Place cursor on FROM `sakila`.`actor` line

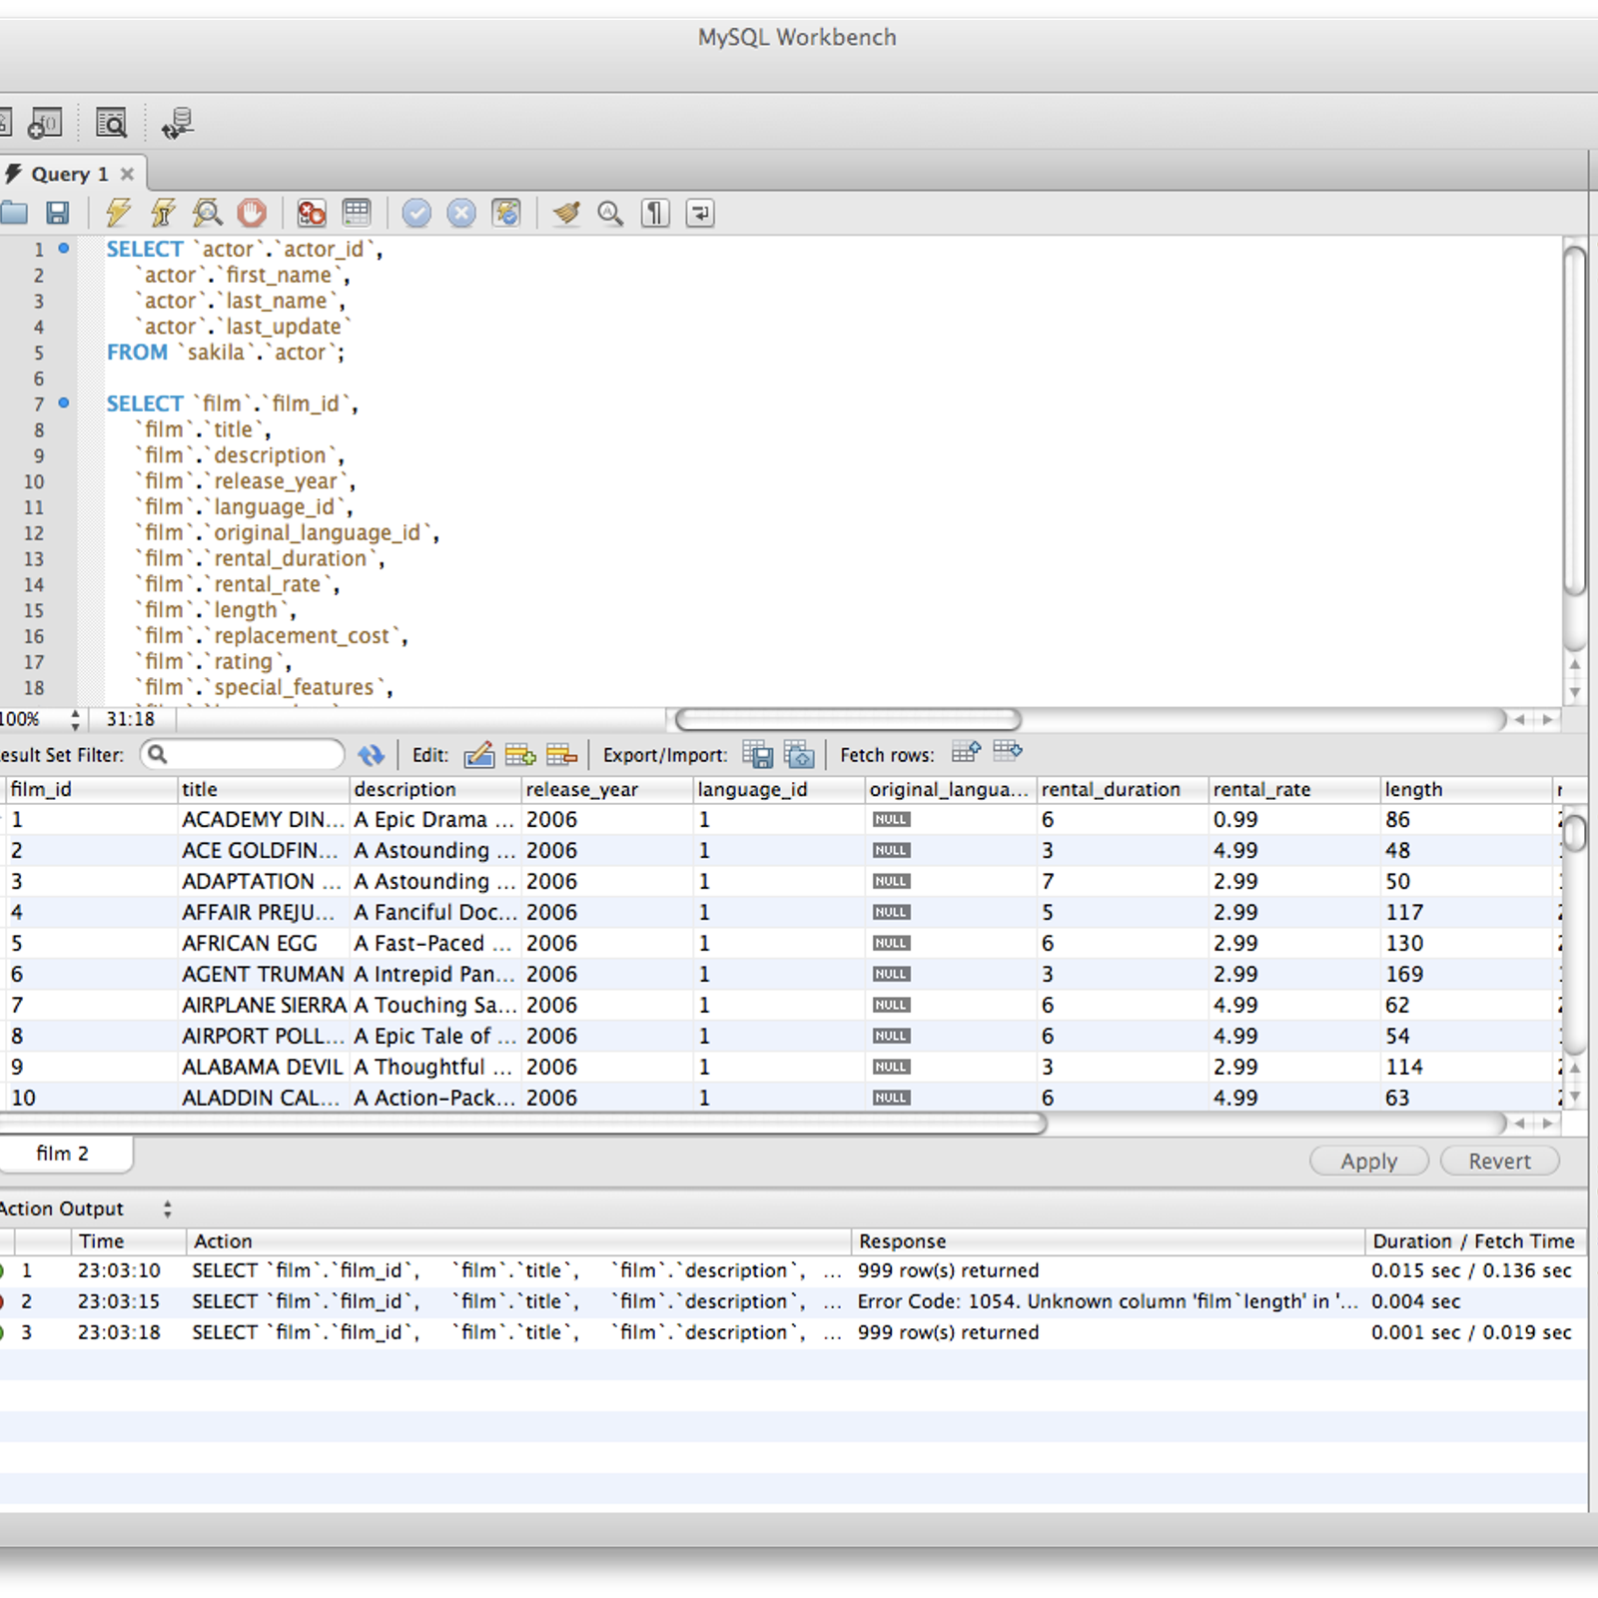pyautogui.click(x=226, y=353)
